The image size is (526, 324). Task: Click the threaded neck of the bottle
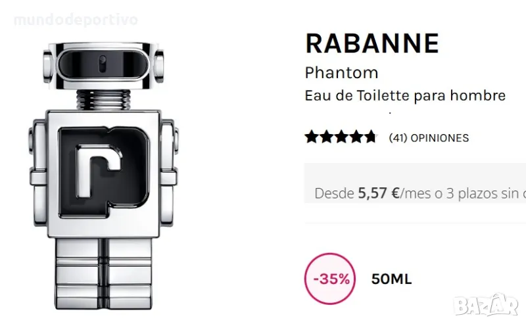point(103,101)
